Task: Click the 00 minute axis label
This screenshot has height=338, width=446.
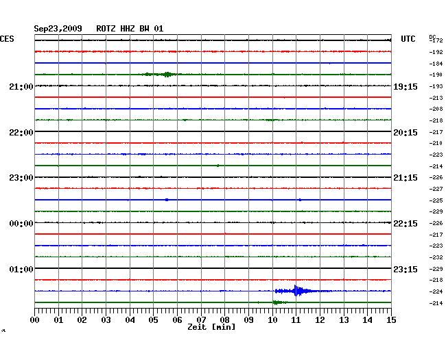Action: coord(35,320)
